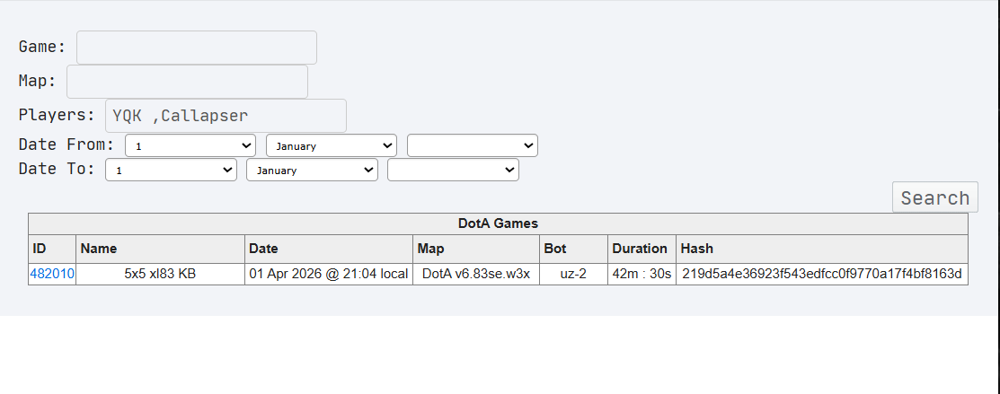Click the Search button
Image resolution: width=1000 pixels, height=394 pixels.
[935, 197]
